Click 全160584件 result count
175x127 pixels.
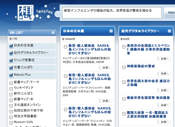pos(69,39)
